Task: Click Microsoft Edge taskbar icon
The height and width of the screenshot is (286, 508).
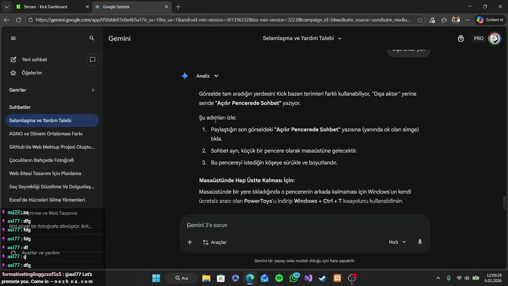Action: point(250,278)
